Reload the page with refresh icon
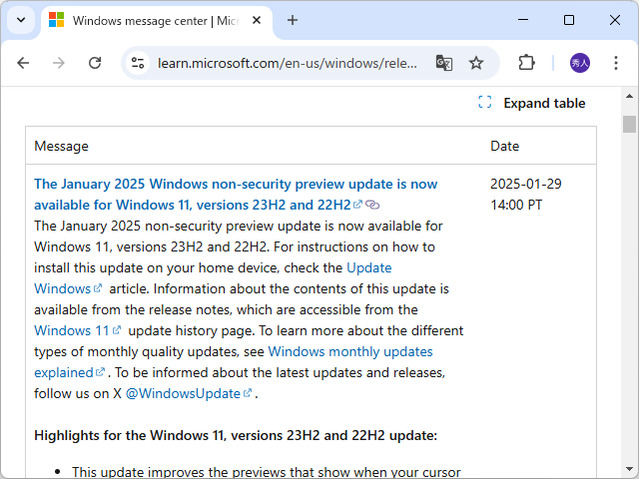Screen dimensions: 639x479 (x=95, y=63)
